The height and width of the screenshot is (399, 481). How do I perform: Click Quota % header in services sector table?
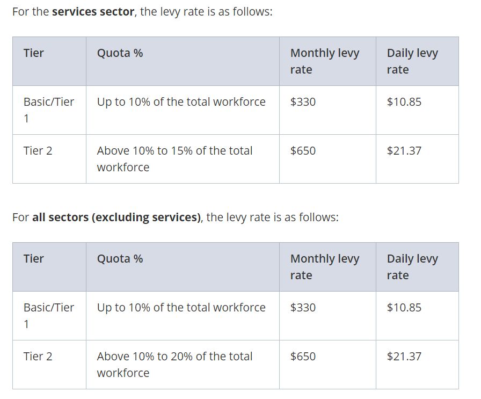click(120, 53)
